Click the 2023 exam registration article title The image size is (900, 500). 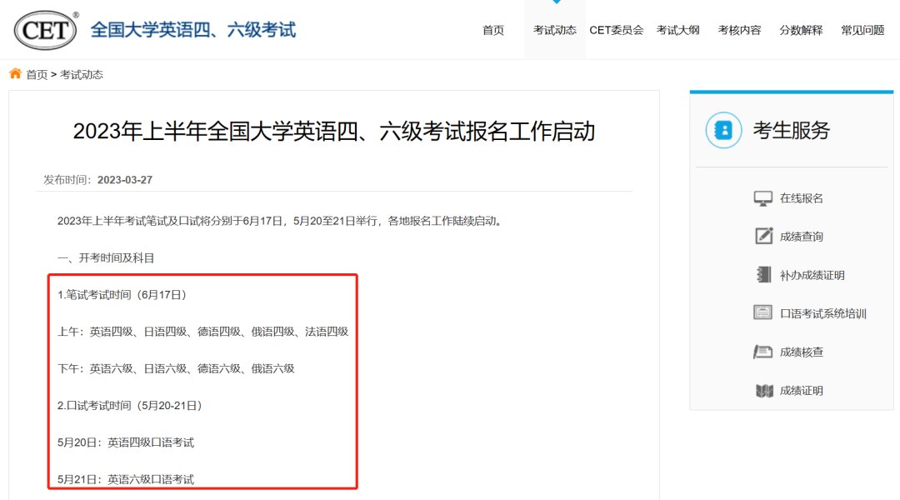(336, 132)
